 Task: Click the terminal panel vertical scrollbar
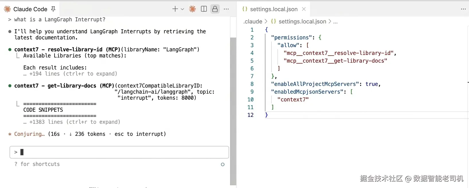pyautogui.click(x=233, y=111)
